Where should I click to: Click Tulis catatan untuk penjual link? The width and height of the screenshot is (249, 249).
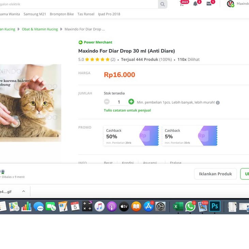click(127, 110)
